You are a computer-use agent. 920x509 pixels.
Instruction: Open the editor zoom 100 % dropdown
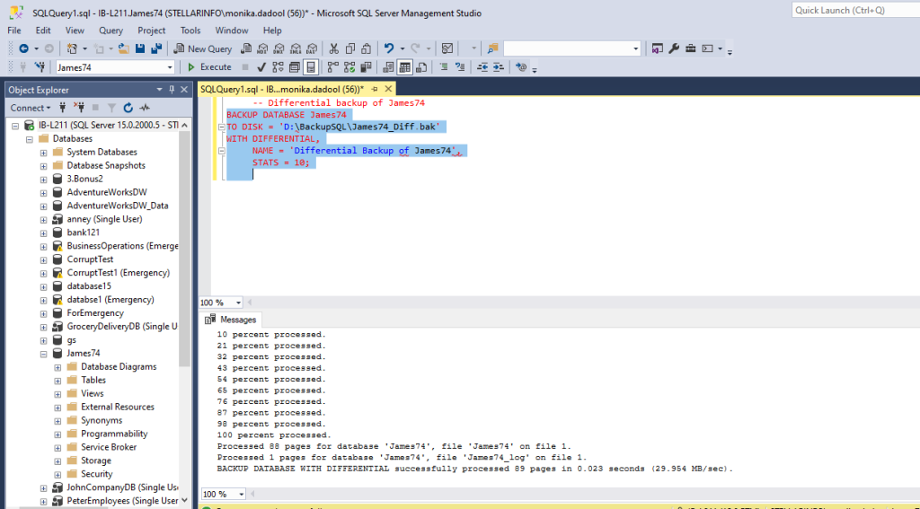[x=238, y=303]
